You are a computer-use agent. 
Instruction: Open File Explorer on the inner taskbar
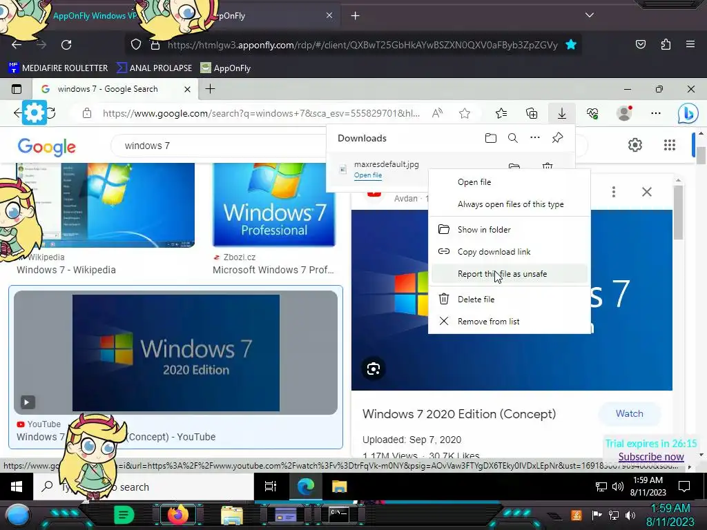click(339, 487)
